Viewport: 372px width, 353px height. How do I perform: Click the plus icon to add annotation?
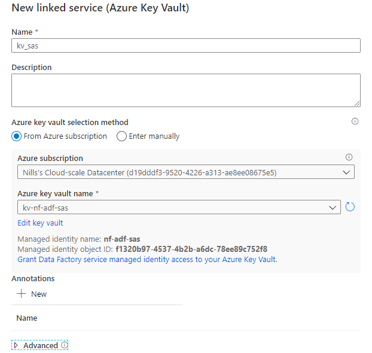(x=22, y=294)
